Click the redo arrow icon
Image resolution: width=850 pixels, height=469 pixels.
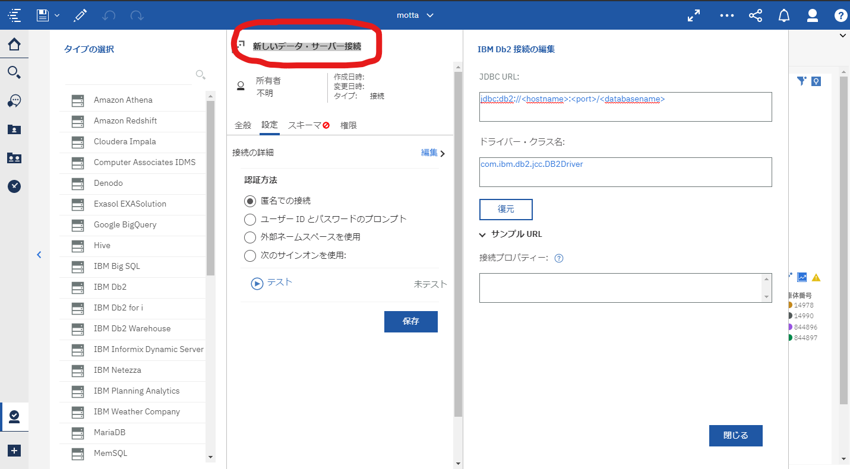(137, 15)
